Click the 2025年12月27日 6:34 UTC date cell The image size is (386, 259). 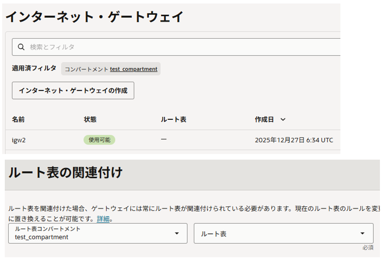tap(294, 140)
